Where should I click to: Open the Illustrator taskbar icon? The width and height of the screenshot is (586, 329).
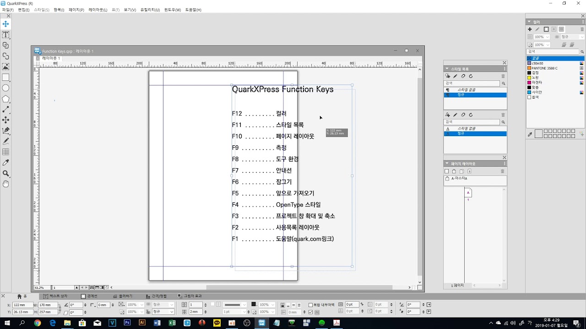(142, 323)
